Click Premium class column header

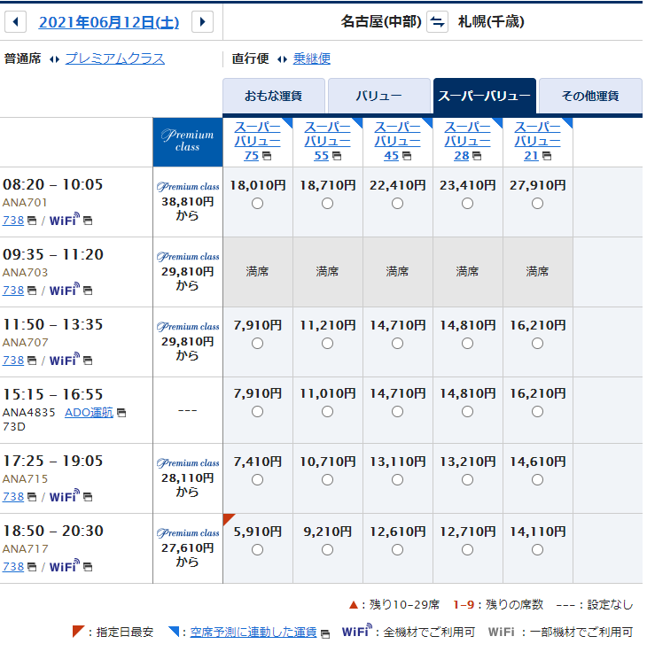(188, 143)
